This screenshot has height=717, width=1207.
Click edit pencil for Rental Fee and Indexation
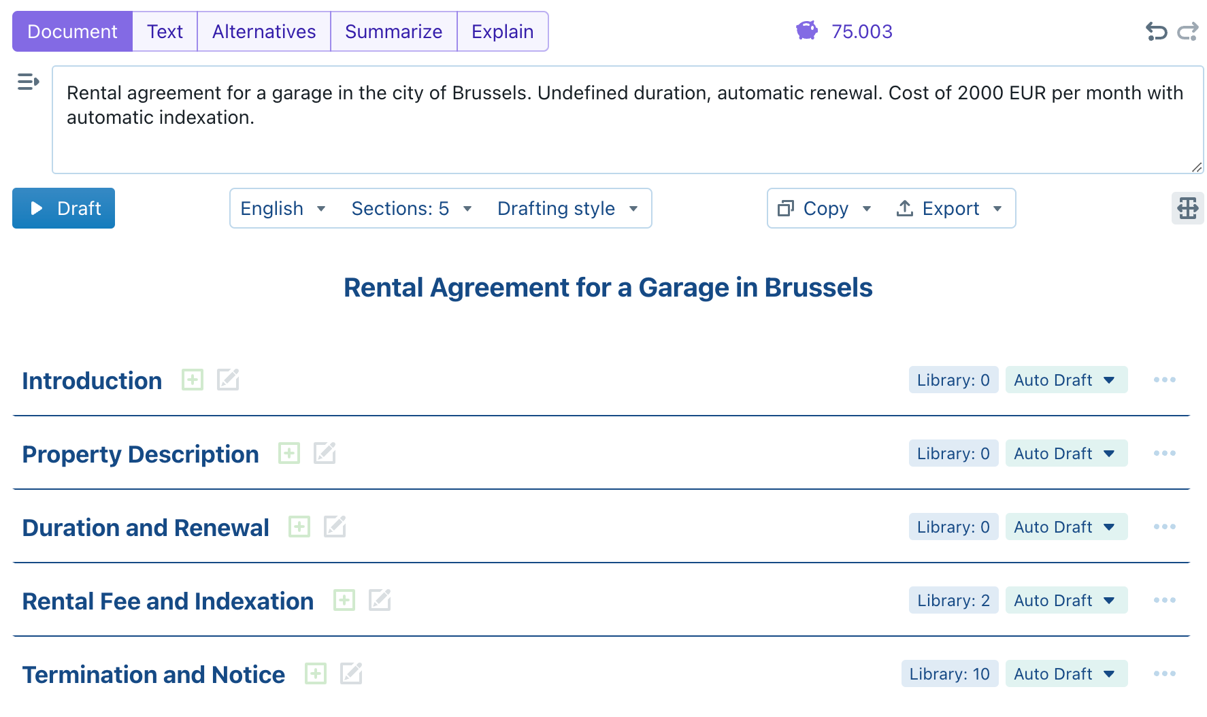pyautogui.click(x=380, y=600)
